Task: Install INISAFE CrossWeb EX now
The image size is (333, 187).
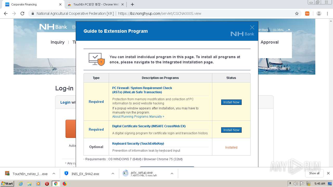Action: [x=231, y=130]
